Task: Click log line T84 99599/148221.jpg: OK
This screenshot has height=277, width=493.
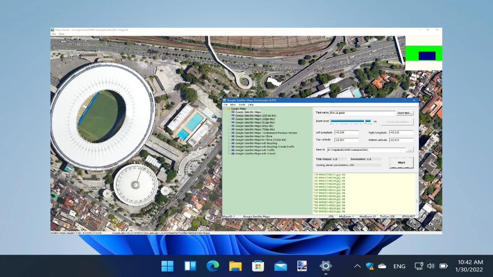Action: coord(329,190)
